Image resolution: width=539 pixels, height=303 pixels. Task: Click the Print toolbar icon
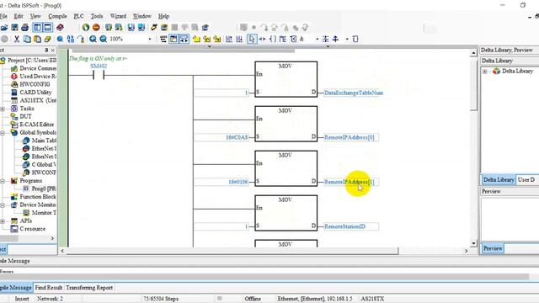[x=24, y=28]
